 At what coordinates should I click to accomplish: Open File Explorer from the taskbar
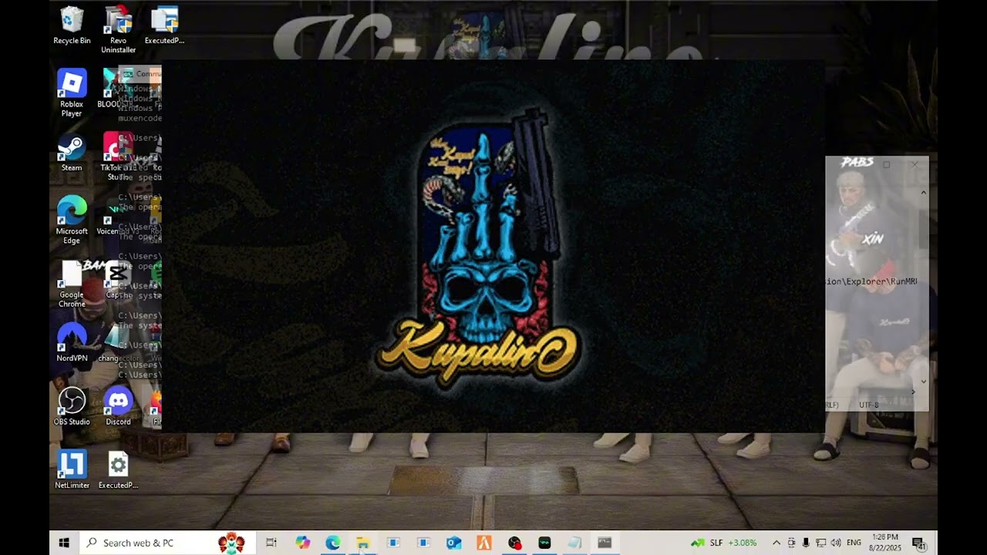click(362, 543)
